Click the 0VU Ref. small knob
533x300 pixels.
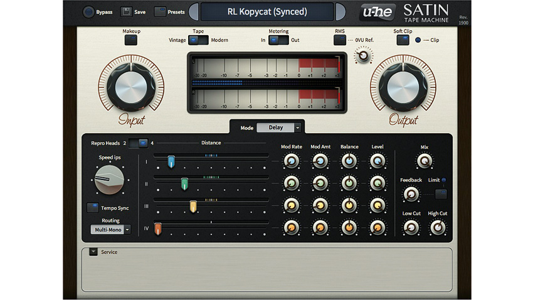(363, 55)
